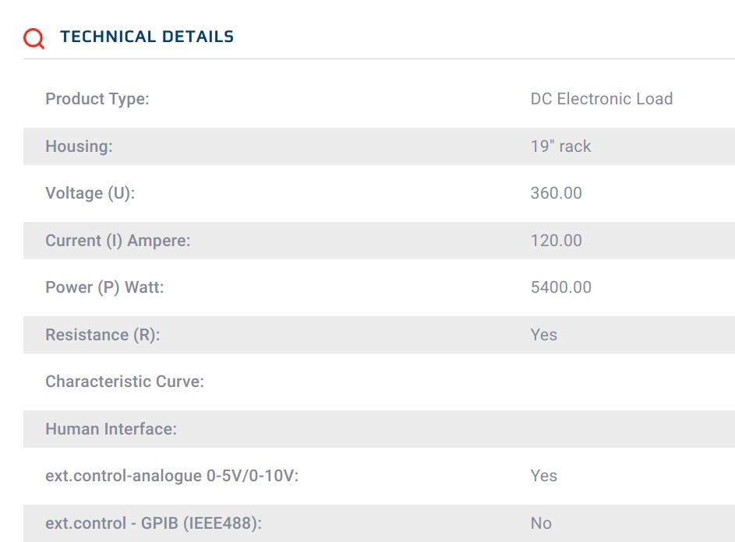This screenshot has height=542, width=735.
Task: Select the Characteristic Curve row
Action: [x=380, y=382]
